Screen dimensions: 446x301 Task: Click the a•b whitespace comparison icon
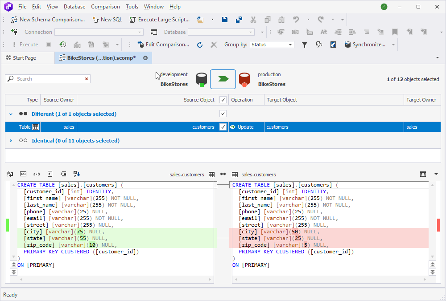[37, 174]
